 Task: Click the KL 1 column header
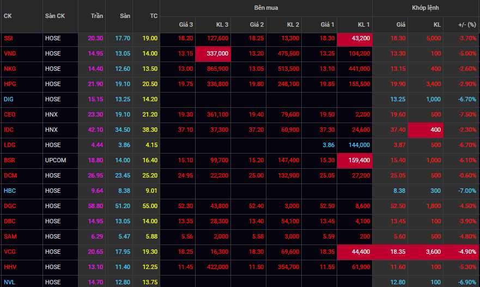[363, 25]
